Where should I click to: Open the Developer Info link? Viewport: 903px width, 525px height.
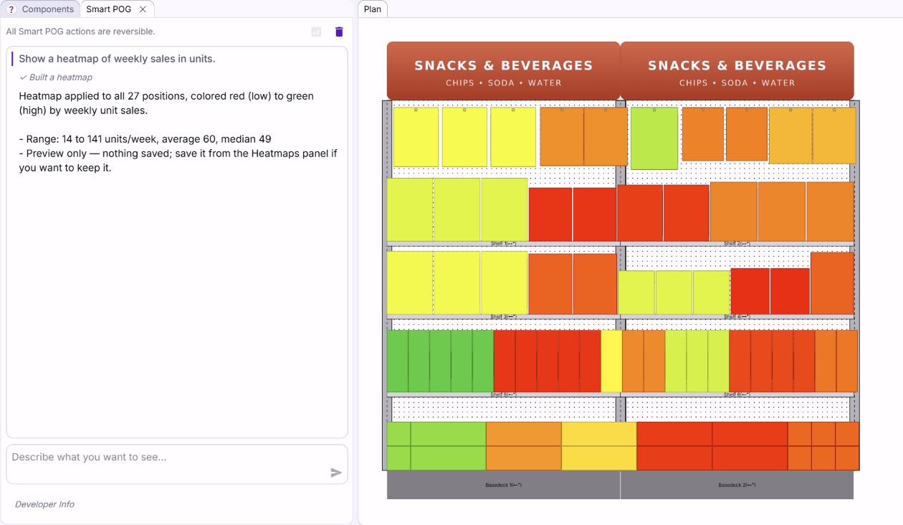pyautogui.click(x=44, y=504)
